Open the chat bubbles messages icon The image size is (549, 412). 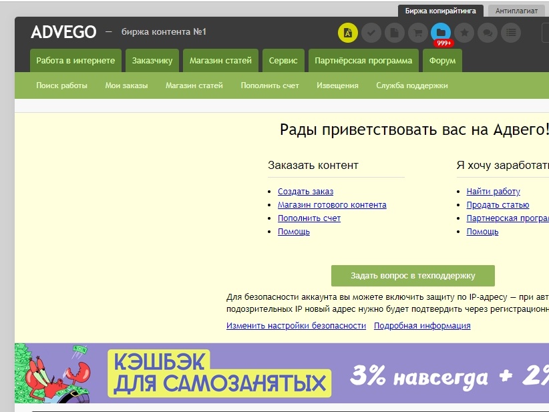click(488, 33)
